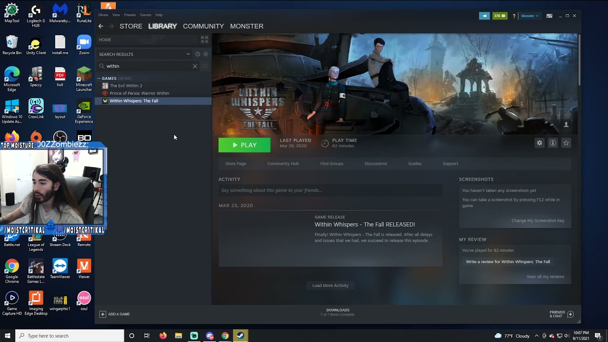This screenshot has height=342, width=608.
Task: Switch library to grid collections view
Action: [x=204, y=39]
